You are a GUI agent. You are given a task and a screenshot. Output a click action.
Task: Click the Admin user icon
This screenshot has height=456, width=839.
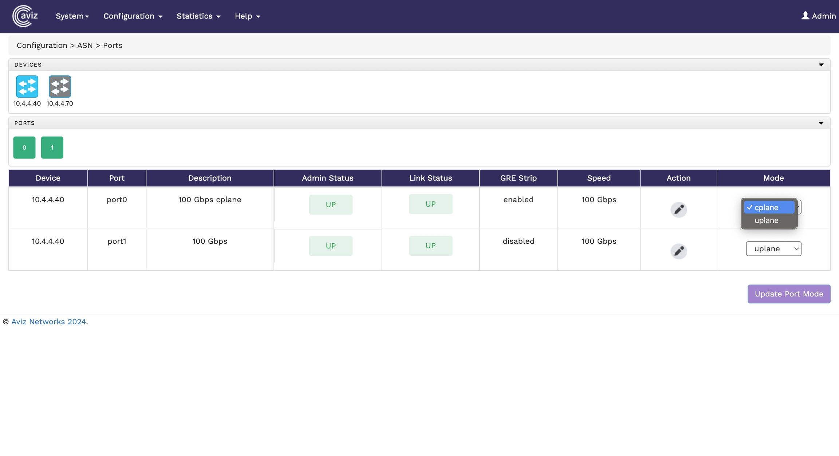805,16
